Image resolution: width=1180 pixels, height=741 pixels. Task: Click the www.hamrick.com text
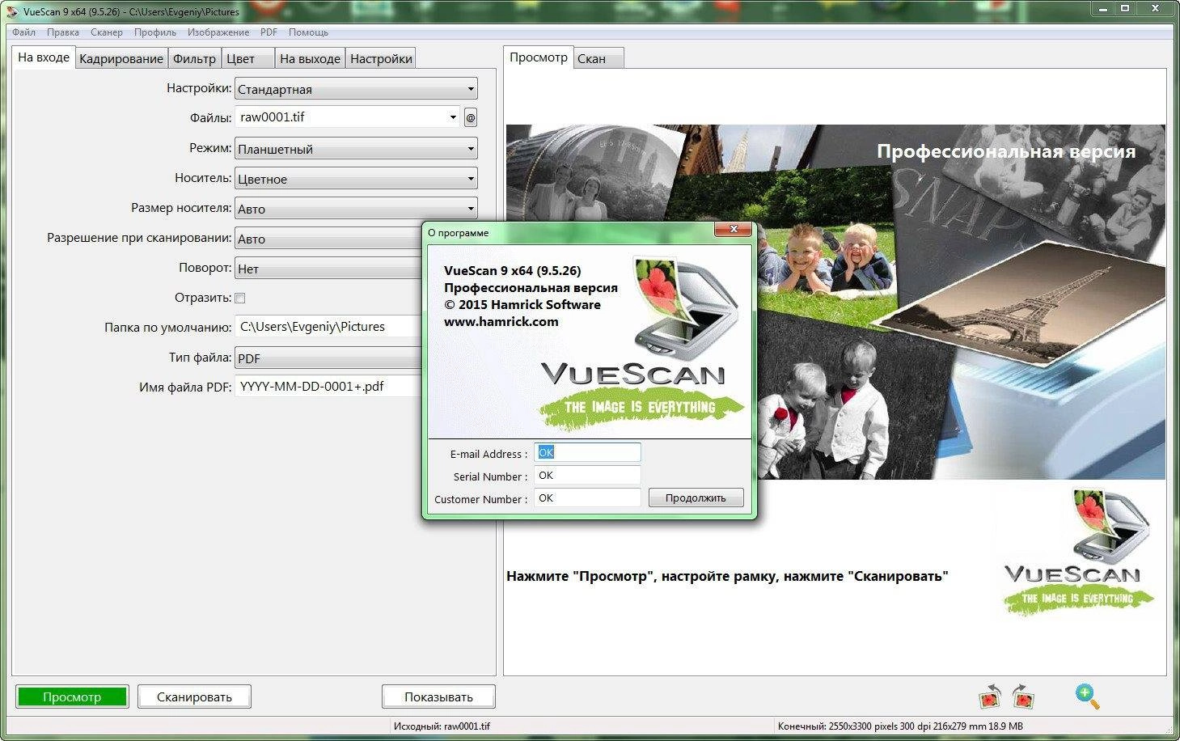(x=501, y=321)
